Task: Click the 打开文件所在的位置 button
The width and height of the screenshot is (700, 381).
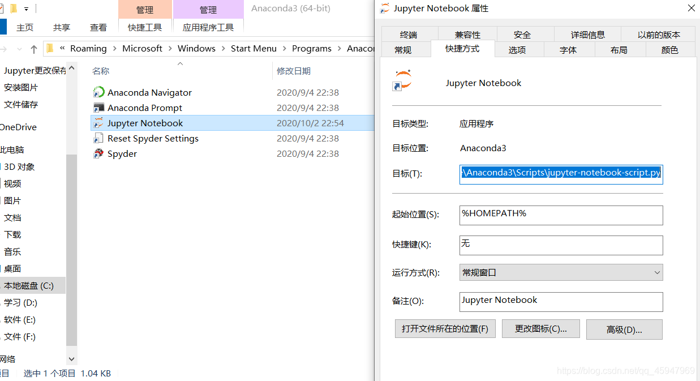Action: click(445, 329)
